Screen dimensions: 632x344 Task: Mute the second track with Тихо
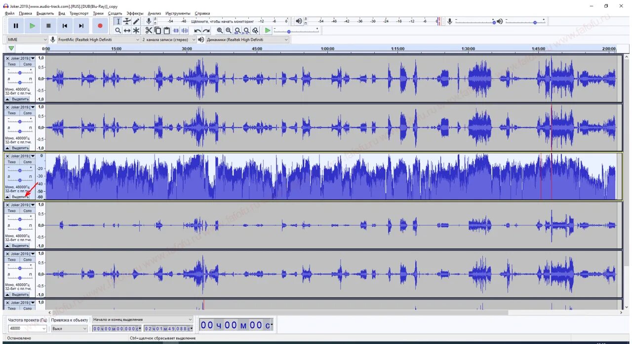(12, 113)
